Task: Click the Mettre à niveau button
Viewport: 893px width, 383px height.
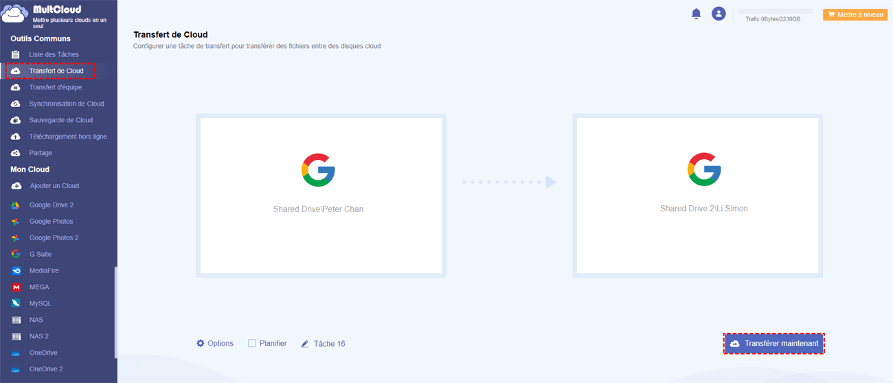Action: click(855, 14)
